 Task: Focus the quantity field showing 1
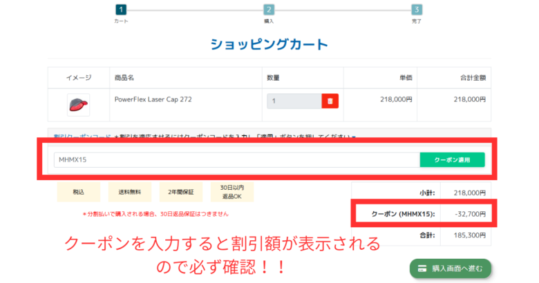point(294,101)
